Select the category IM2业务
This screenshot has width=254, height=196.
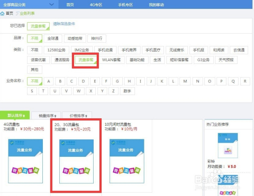pos(81,50)
